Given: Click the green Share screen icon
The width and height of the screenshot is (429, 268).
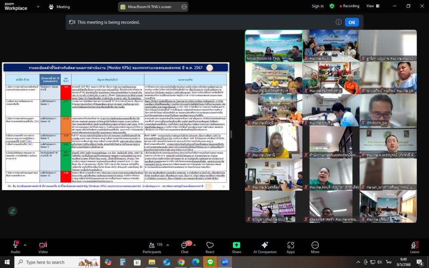Looking at the screenshot, I should pyautogui.click(x=236, y=245).
